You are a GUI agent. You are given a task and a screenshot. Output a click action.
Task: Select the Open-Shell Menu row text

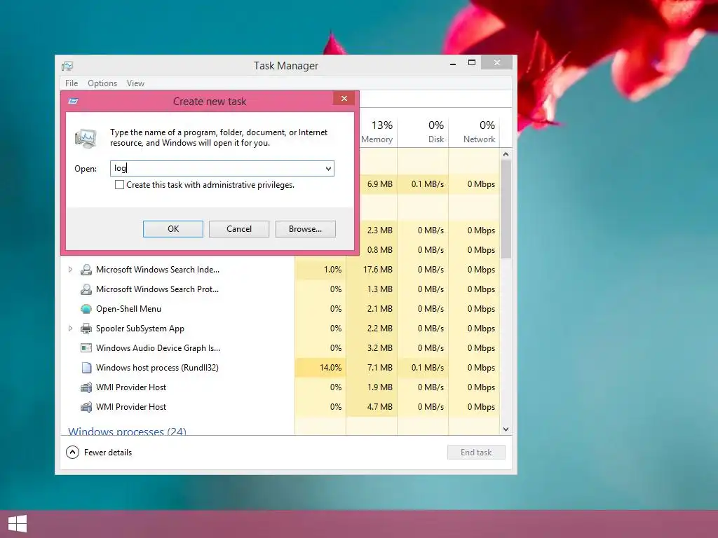(x=129, y=309)
